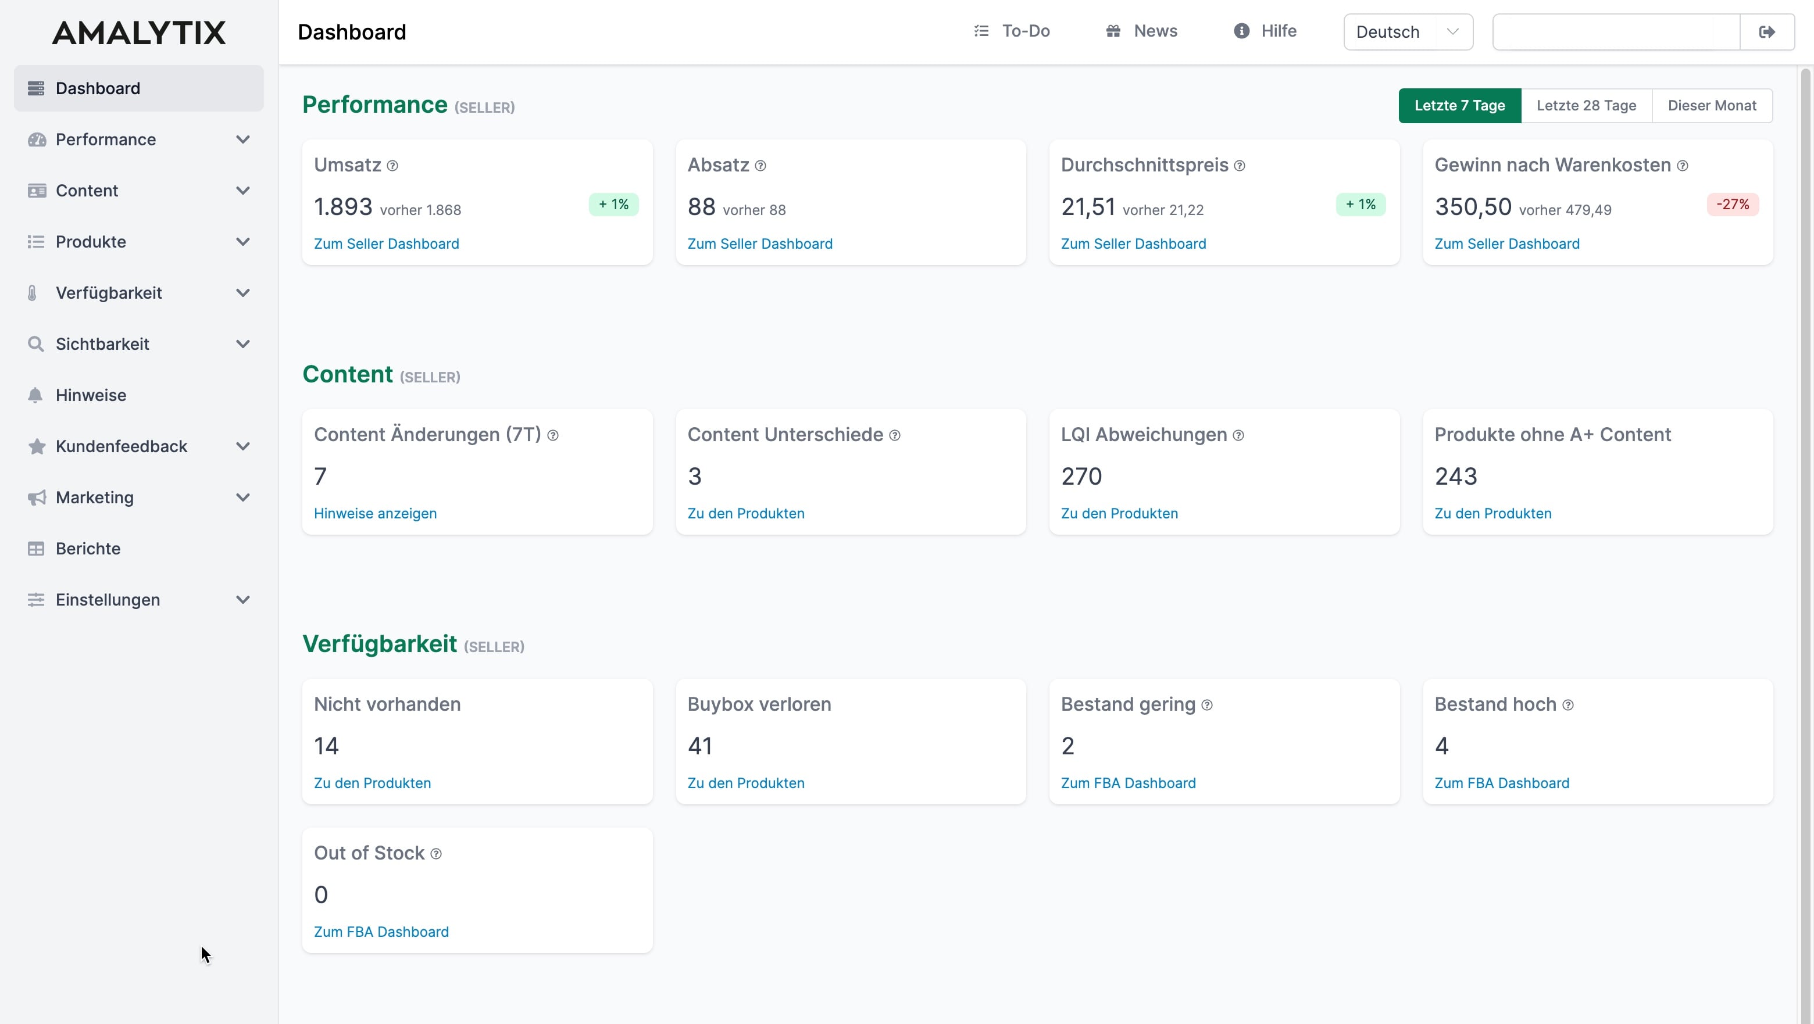Click the input field in top bar
Viewport: 1814px width, 1024px height.
pyautogui.click(x=1616, y=31)
